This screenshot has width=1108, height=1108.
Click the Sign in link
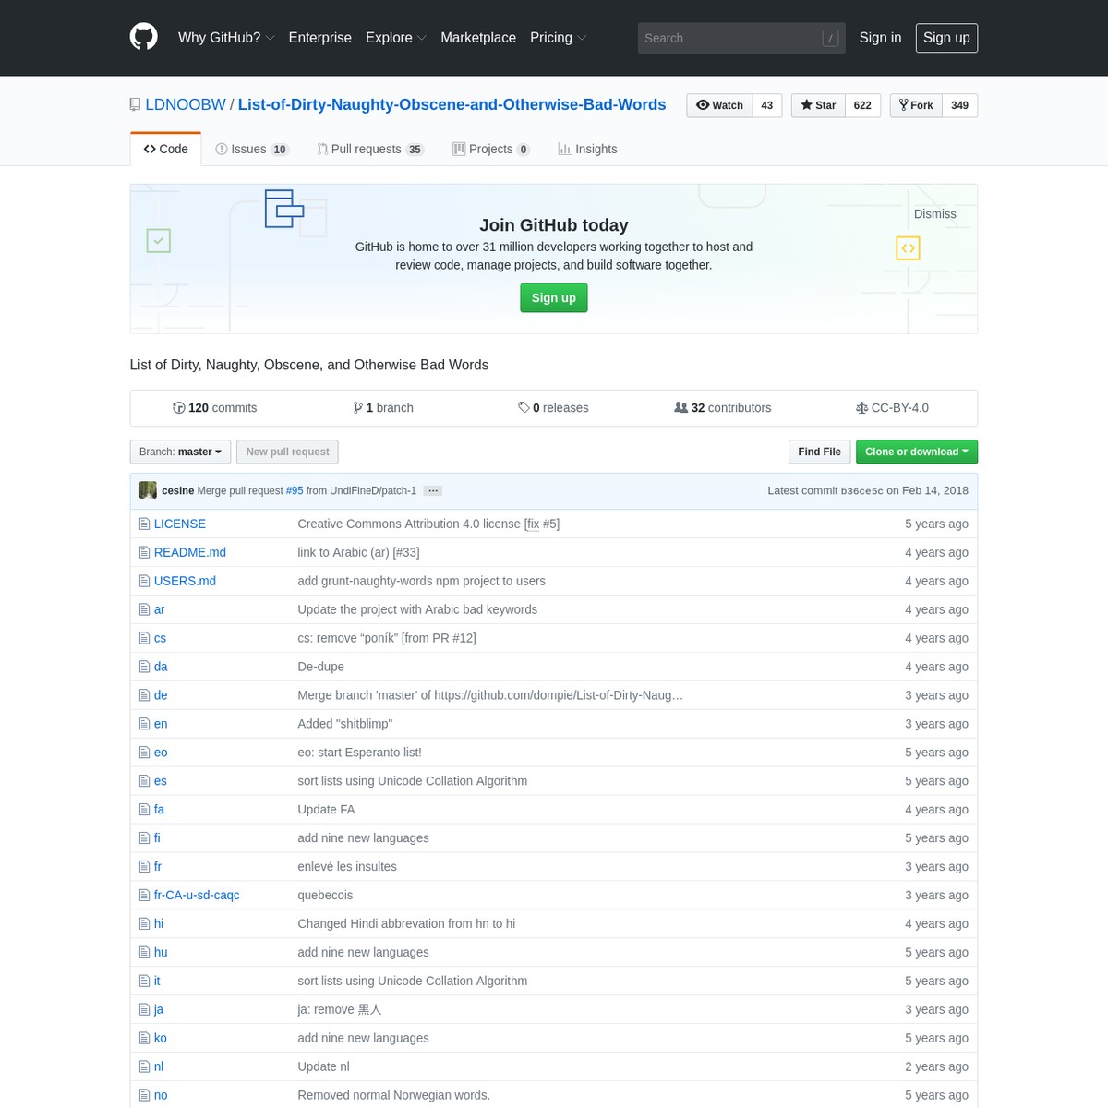(x=880, y=38)
